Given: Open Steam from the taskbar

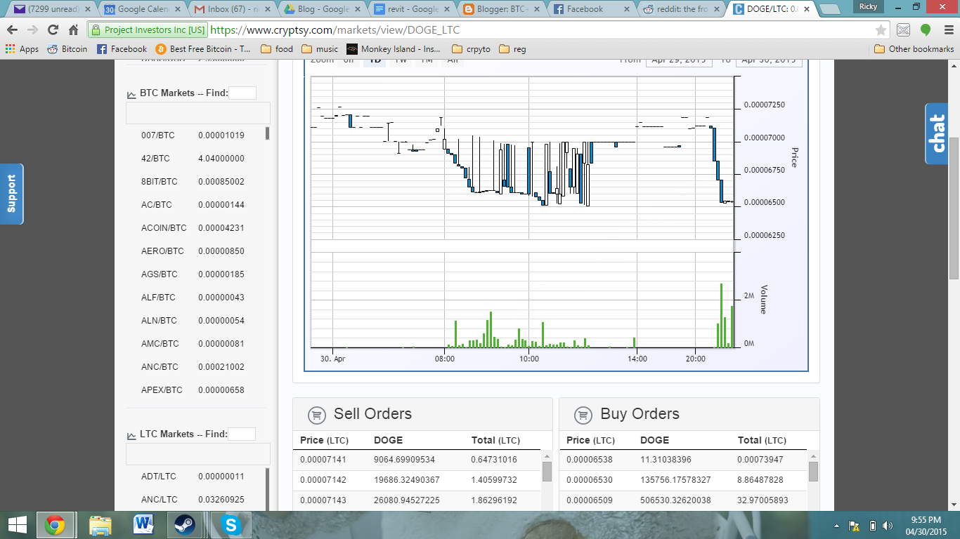Looking at the screenshot, I should (186, 525).
